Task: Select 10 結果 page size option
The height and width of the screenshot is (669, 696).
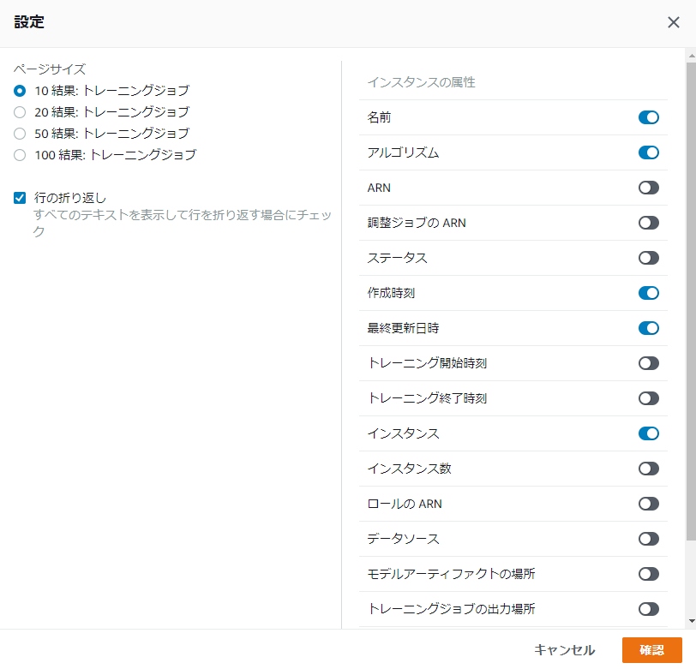Action: [20, 91]
